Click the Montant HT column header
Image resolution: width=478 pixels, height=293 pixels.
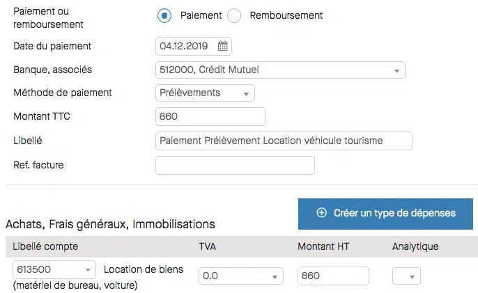pos(323,246)
